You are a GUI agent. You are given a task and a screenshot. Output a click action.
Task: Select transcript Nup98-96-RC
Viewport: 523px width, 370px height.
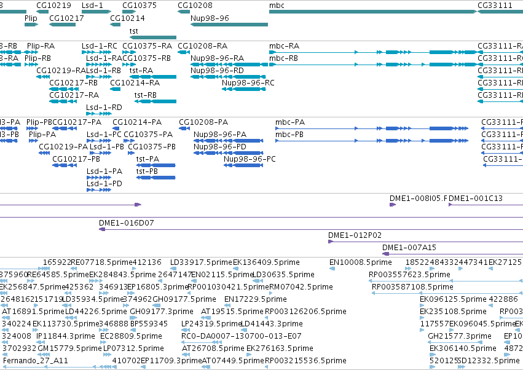pos(244,89)
